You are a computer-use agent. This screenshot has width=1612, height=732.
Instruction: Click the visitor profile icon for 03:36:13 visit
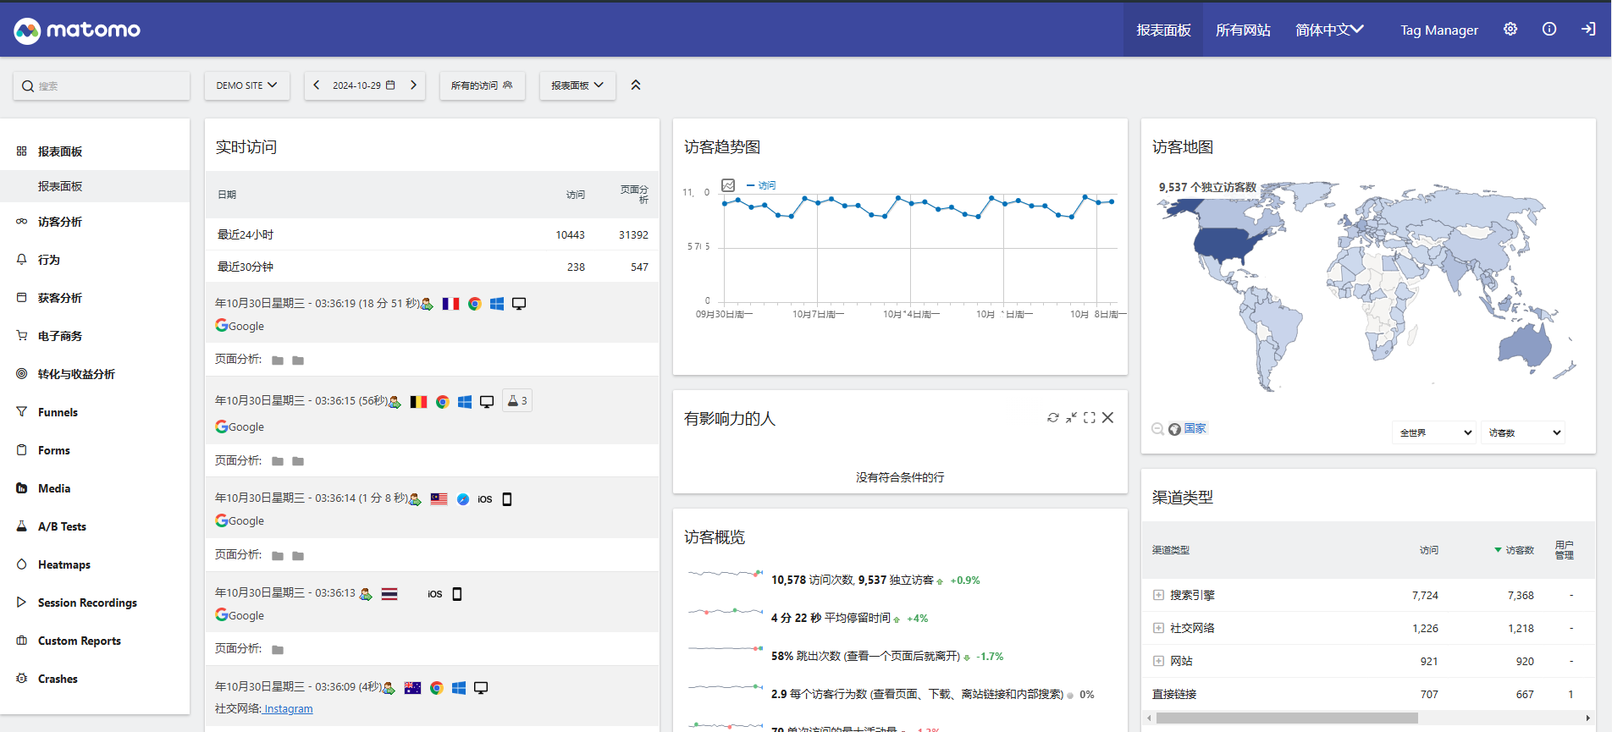[x=366, y=594]
